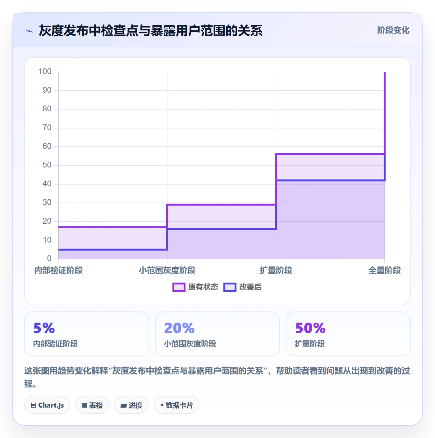Click the 50 y-axis tick label
This screenshot has width=435, height=438.
point(47,165)
